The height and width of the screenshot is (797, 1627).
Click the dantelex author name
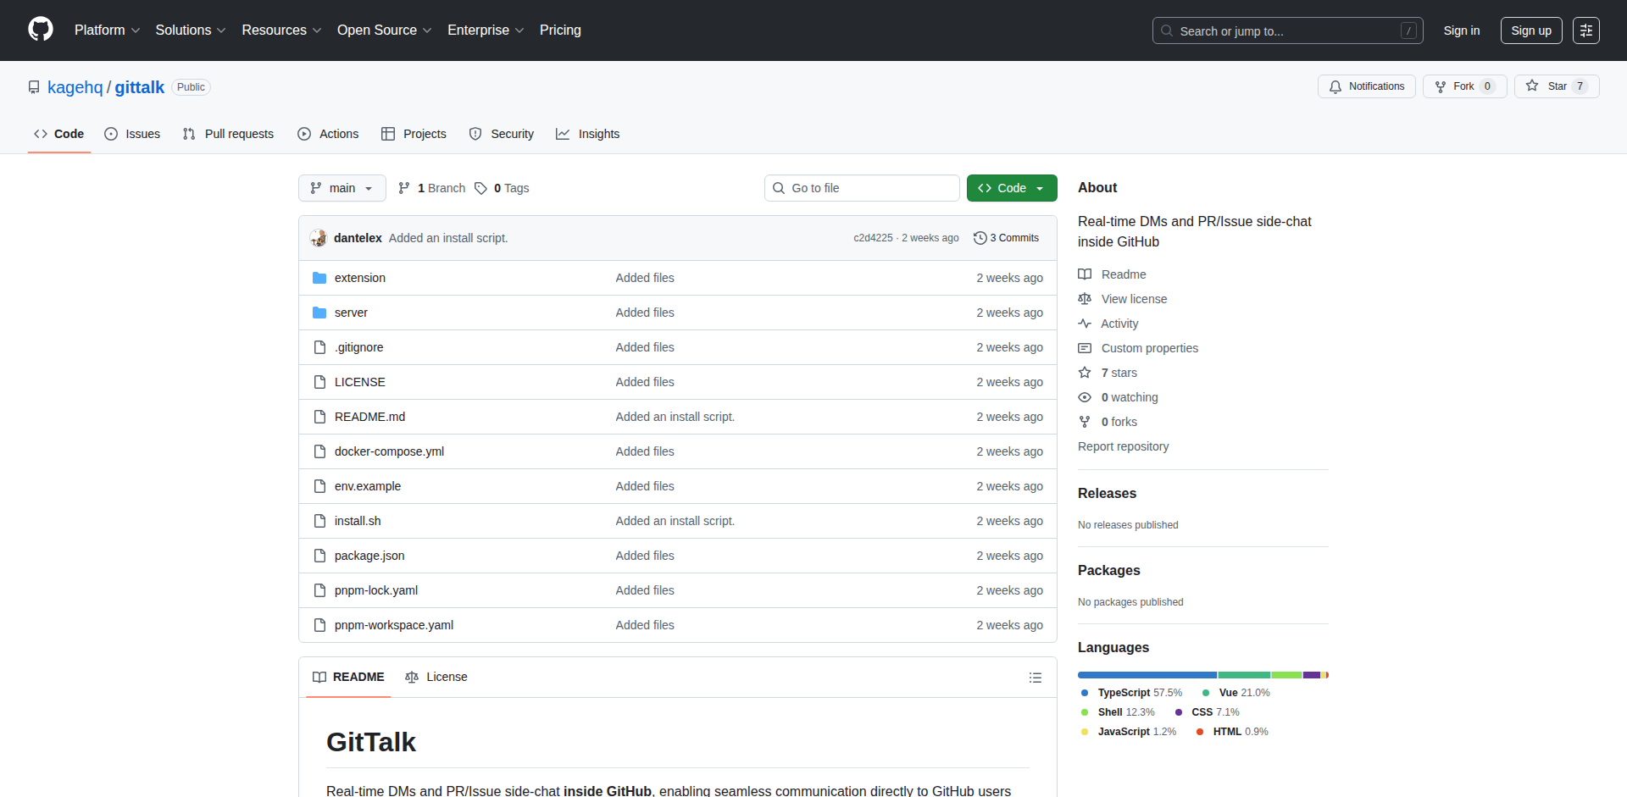click(358, 238)
